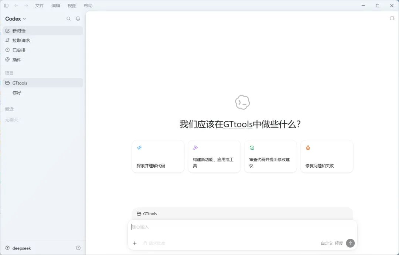Open the 帮助 menu

tap(88, 6)
